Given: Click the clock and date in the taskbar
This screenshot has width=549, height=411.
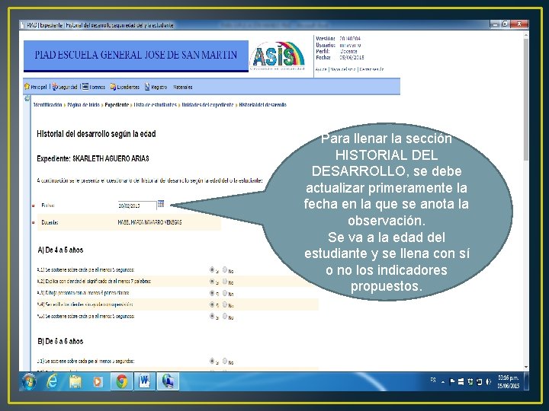Looking at the screenshot, I should (509, 381).
